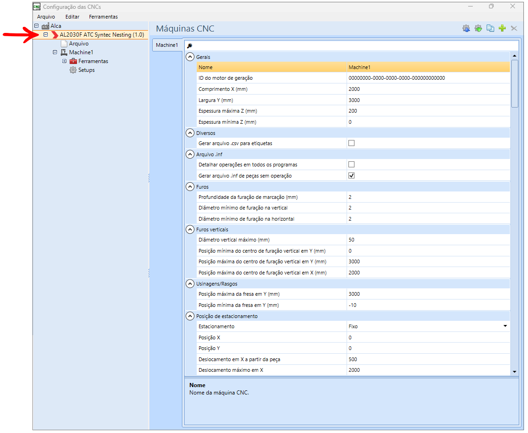Edit Diâmetro mínimo de furação na horizontal value
Viewport: 528px width, 433px height.
point(428,219)
